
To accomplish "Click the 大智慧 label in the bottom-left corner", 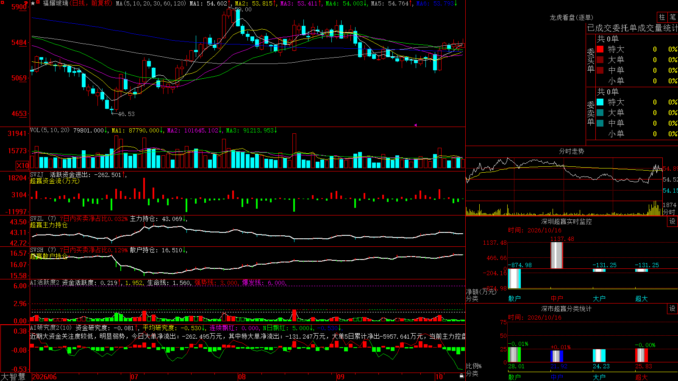I will coord(13,377).
